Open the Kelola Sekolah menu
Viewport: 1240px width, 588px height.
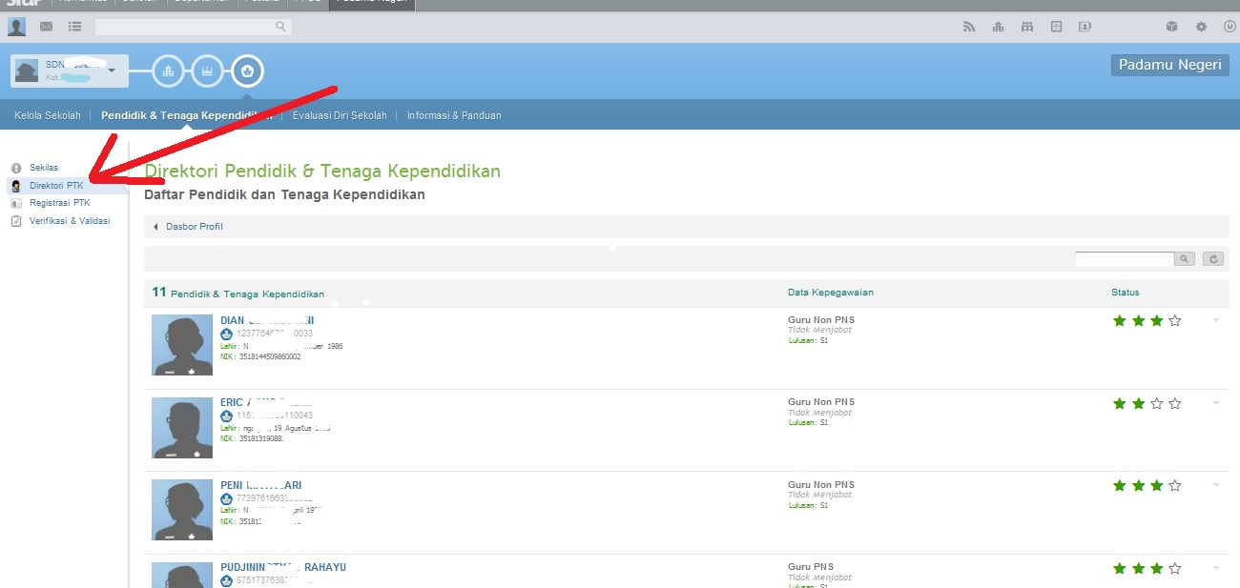point(48,115)
